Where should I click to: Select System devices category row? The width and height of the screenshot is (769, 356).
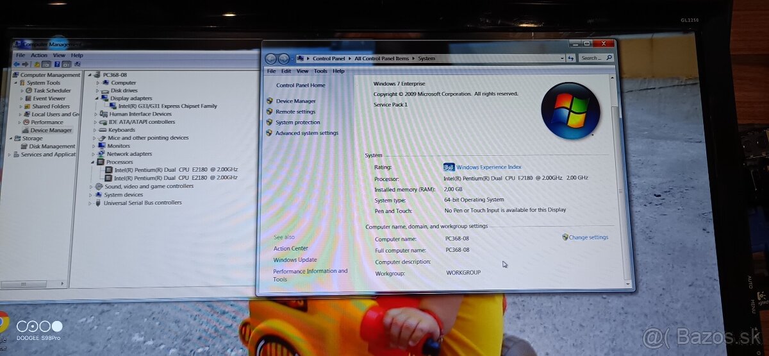tap(123, 194)
